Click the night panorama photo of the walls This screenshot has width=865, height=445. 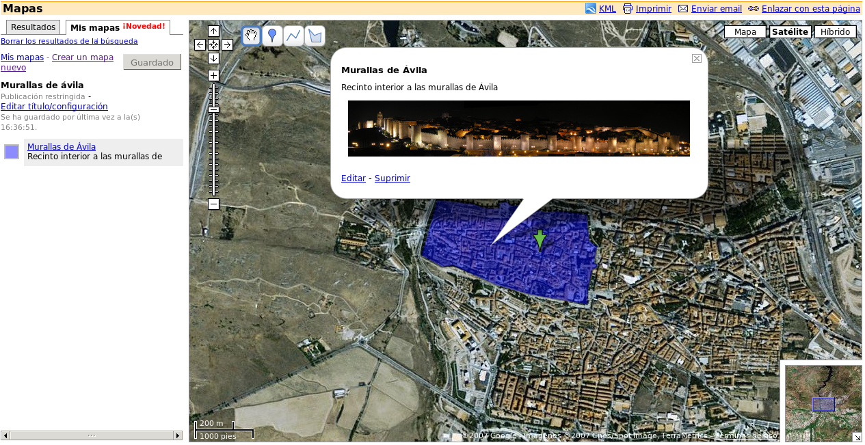(518, 129)
